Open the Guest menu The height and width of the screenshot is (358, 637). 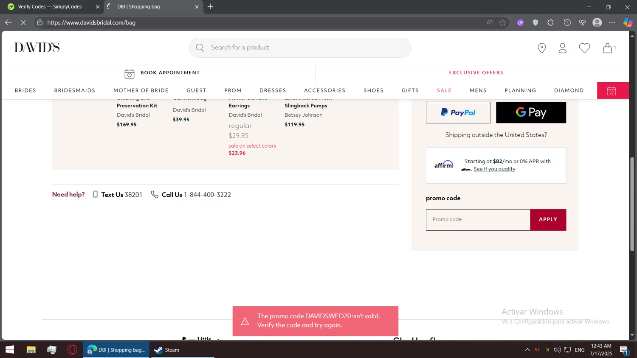click(x=196, y=91)
